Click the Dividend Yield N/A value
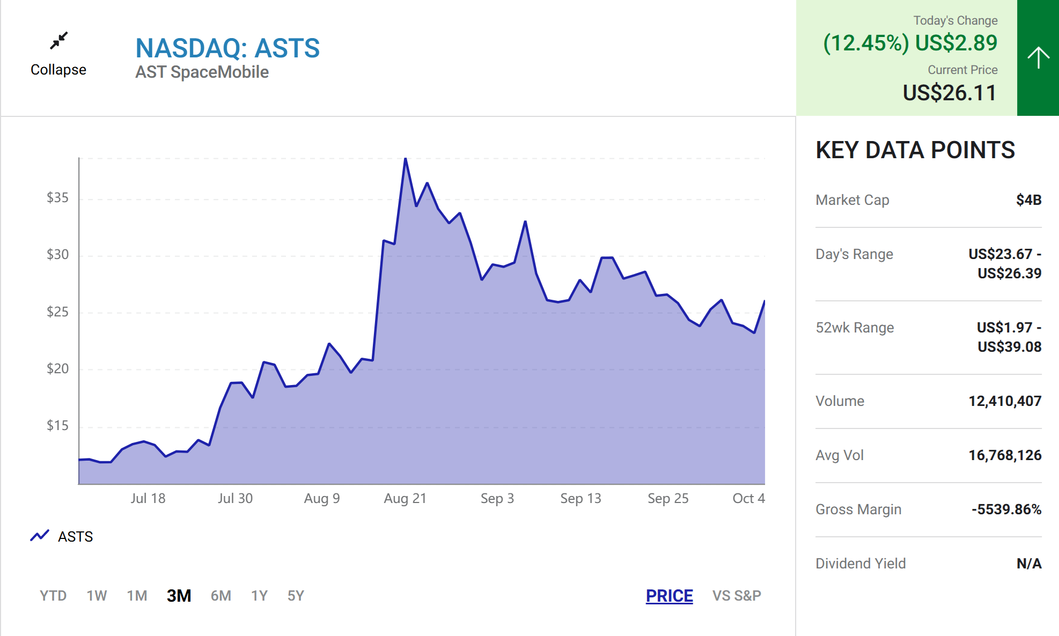 tap(1029, 564)
